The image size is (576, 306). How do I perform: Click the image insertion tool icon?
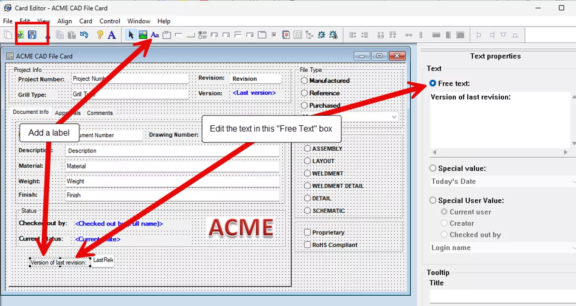[143, 35]
